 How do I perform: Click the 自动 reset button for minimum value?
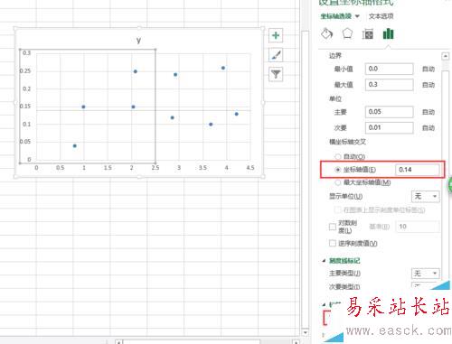pyautogui.click(x=428, y=69)
